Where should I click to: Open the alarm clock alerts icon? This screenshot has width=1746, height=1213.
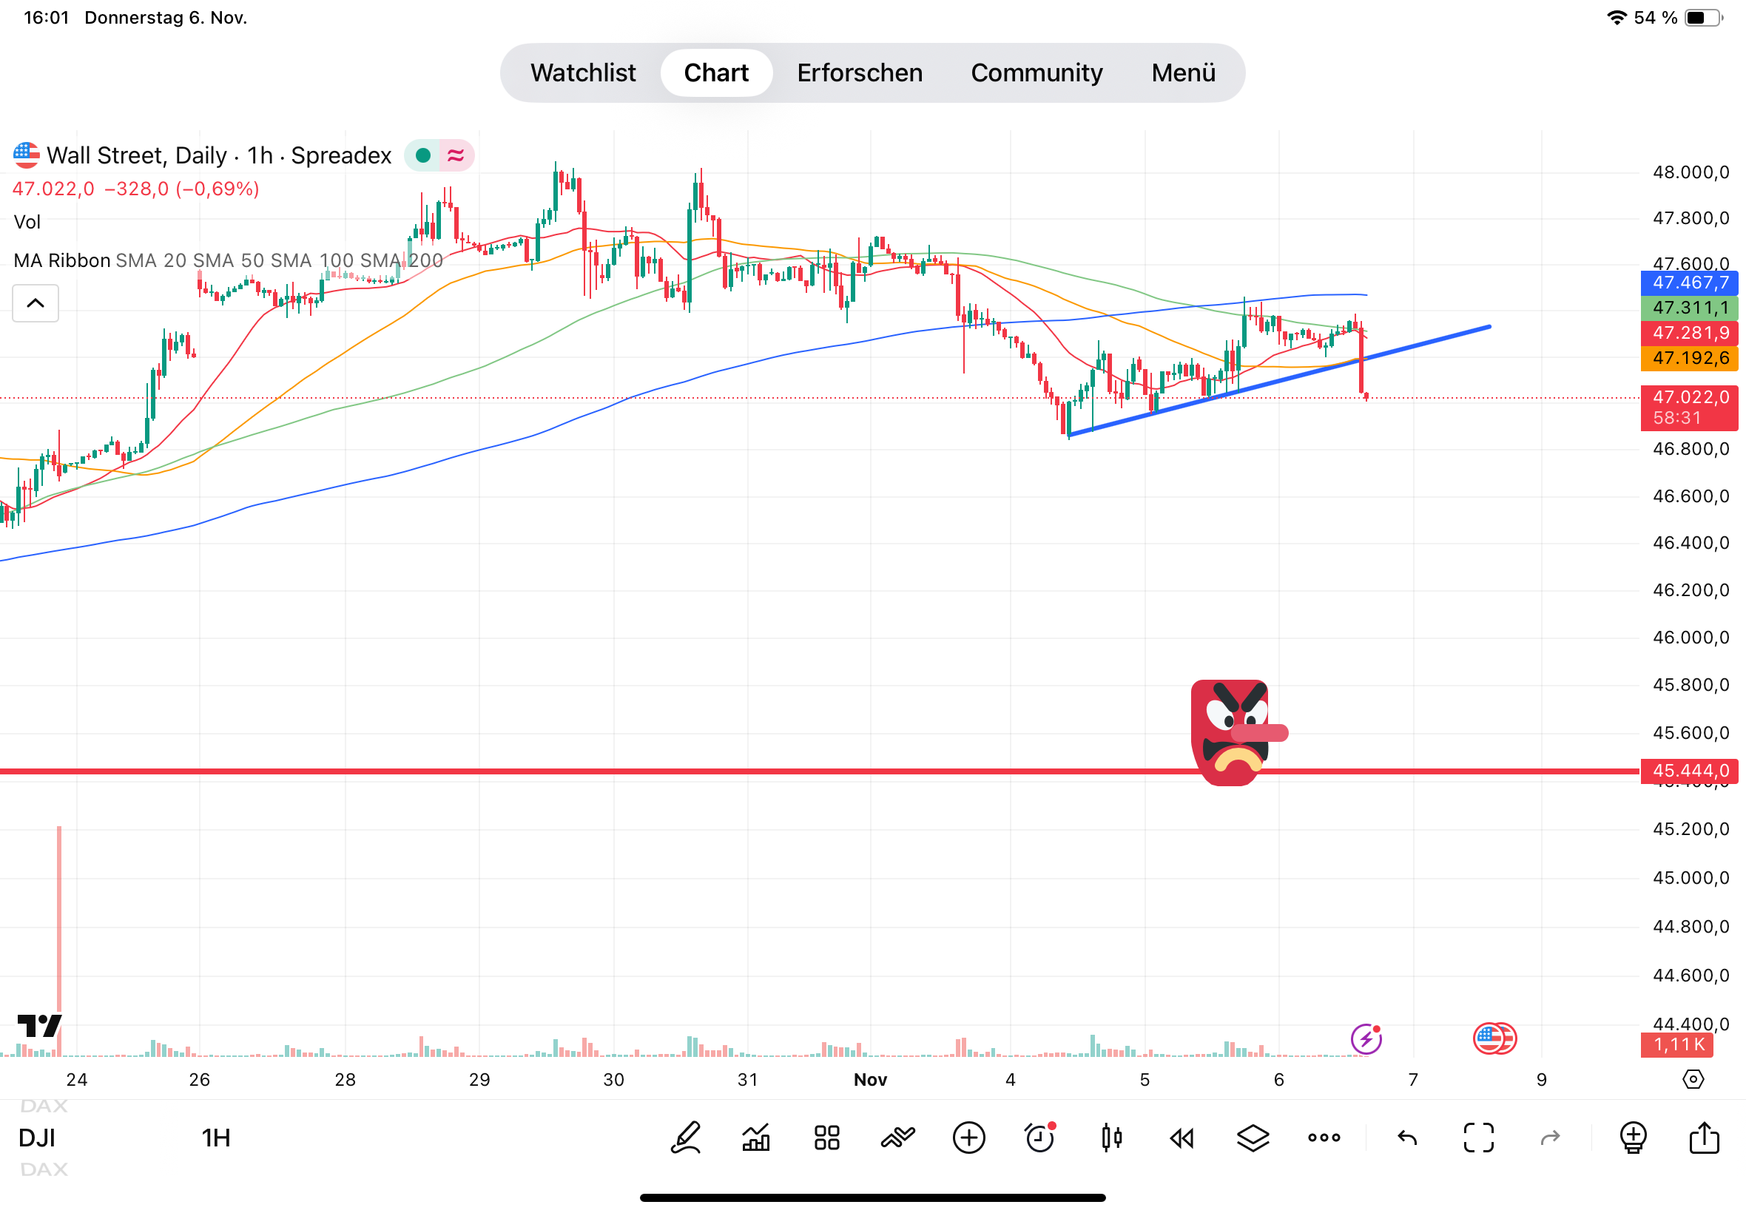1040,1138
